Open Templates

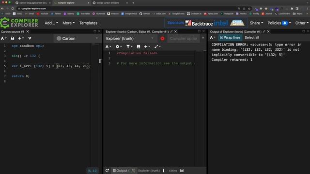coord(88,23)
